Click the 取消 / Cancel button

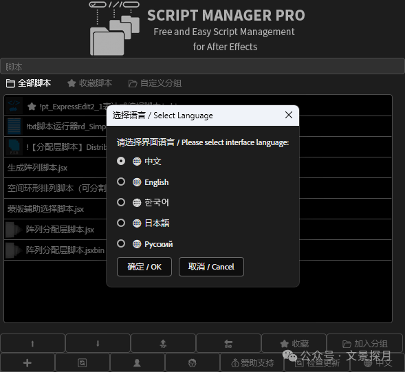(x=211, y=267)
